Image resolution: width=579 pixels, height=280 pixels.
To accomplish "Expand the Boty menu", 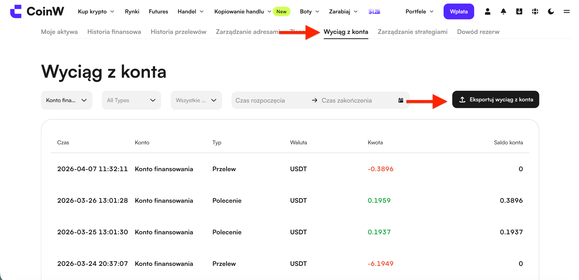I will click(x=310, y=12).
